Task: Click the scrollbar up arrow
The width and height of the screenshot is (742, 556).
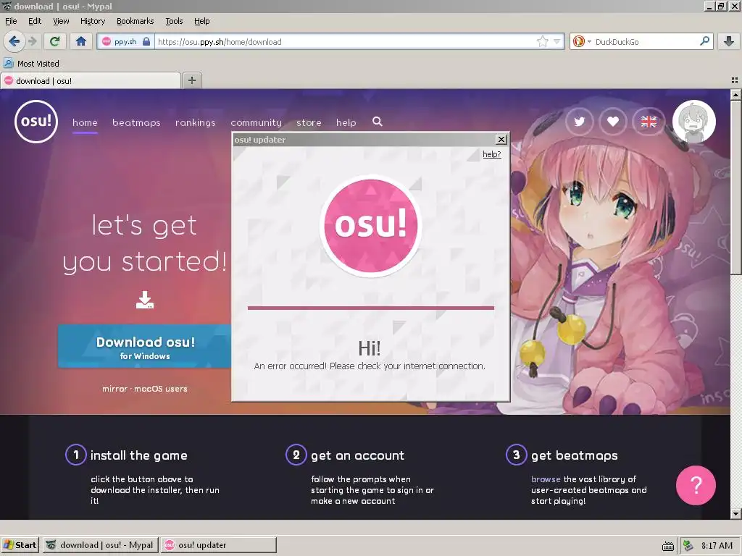Action: tap(735, 95)
